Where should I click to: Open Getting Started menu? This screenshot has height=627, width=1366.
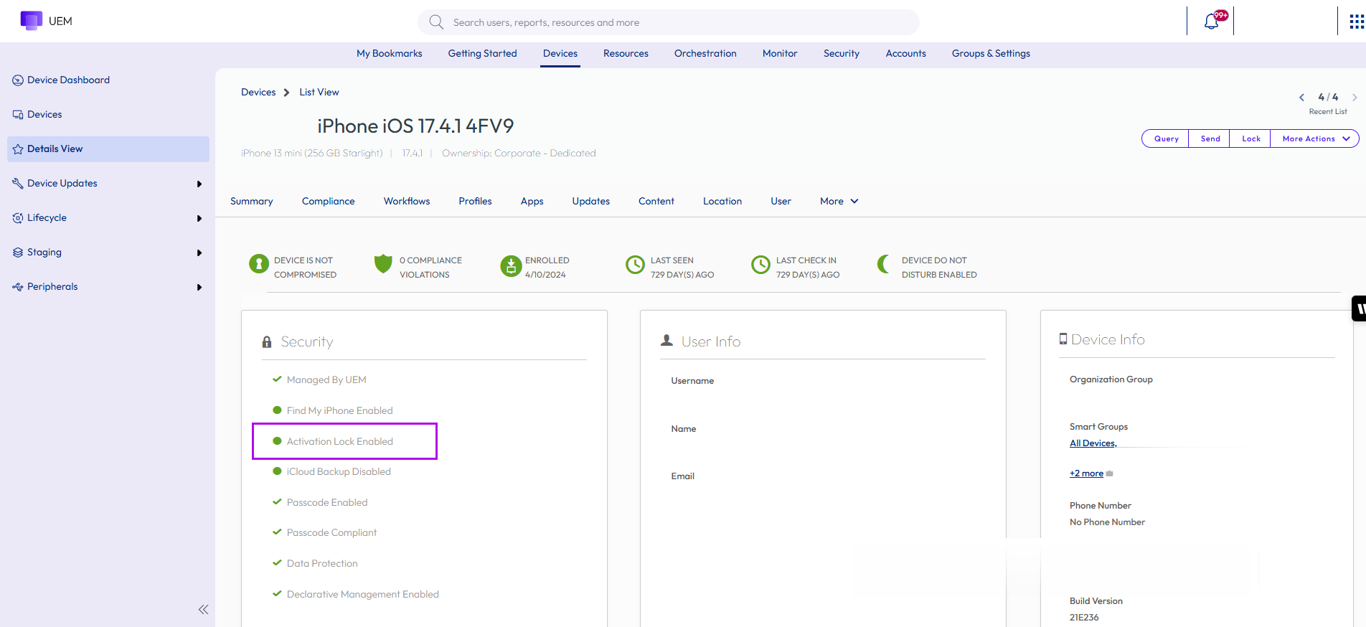[x=483, y=54]
